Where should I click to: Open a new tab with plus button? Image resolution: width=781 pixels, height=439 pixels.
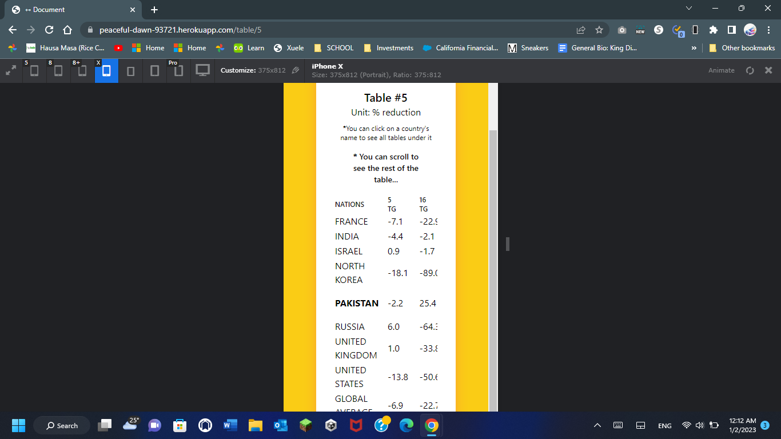(x=154, y=10)
